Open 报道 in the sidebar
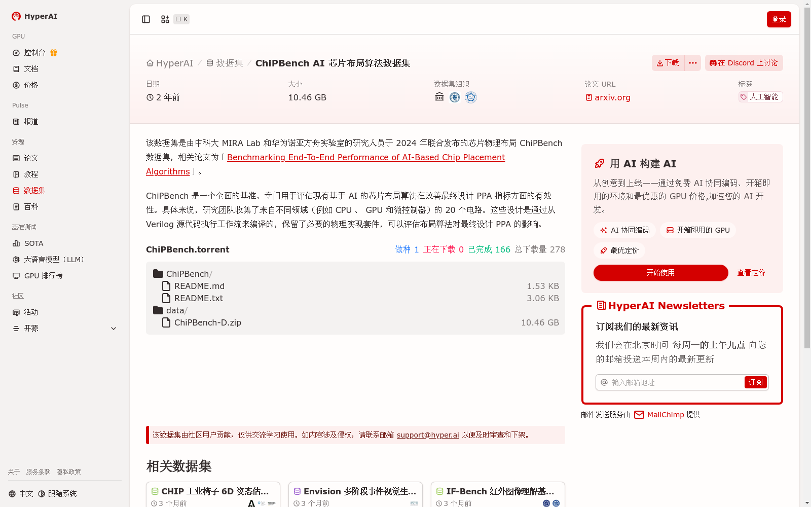Viewport: 811px width, 507px height. [x=26, y=122]
